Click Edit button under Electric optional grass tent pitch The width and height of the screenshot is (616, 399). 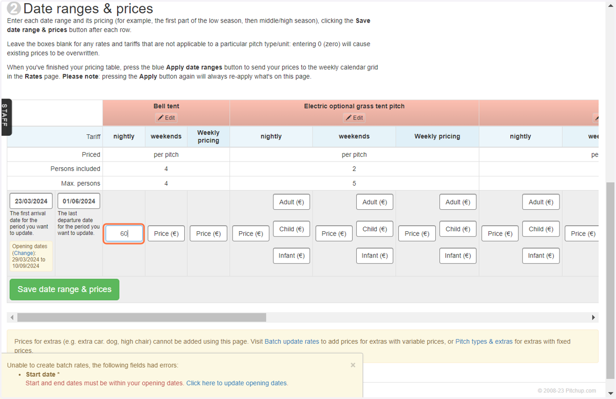354,118
